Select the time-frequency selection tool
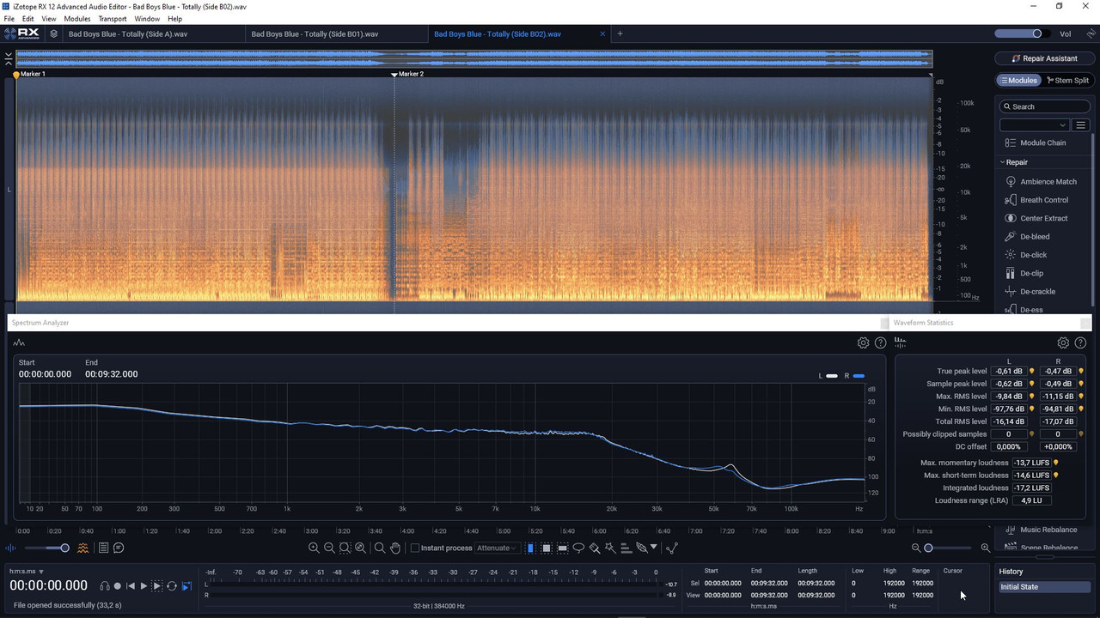Image resolution: width=1100 pixels, height=618 pixels. tap(546, 548)
